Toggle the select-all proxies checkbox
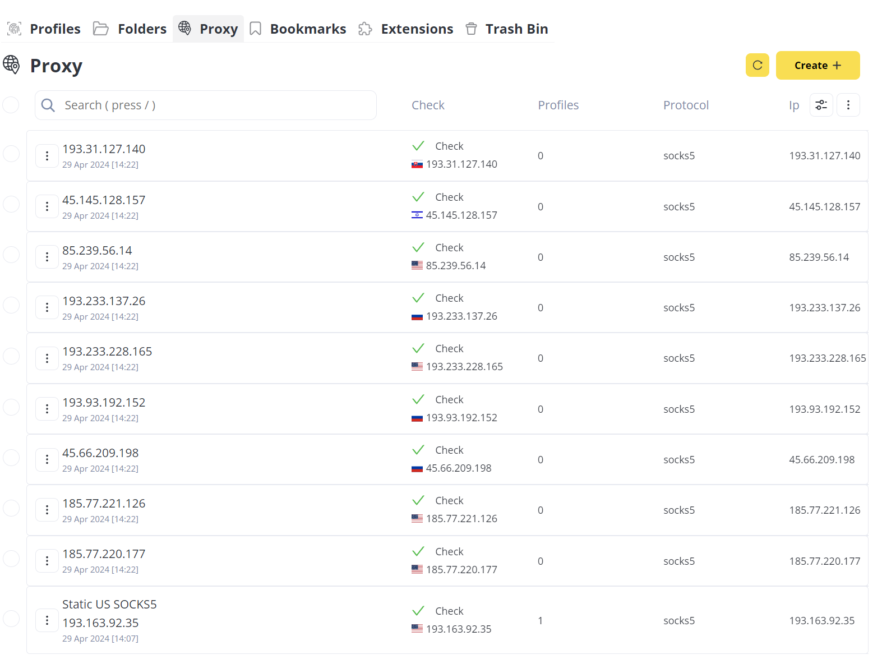 (11, 105)
